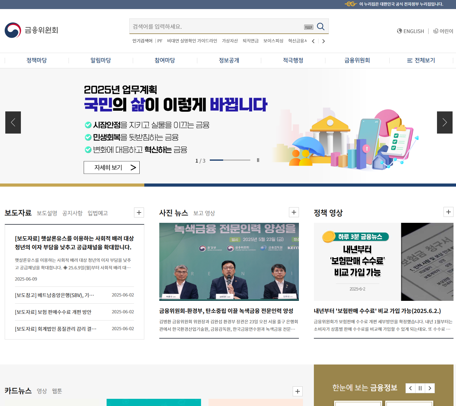The width and height of the screenshot is (456, 406).
Task: Open more press releases via 보도자료 plus icon
Action: [139, 213]
